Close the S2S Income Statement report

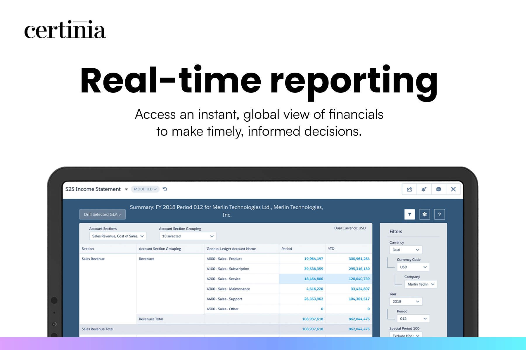453,189
